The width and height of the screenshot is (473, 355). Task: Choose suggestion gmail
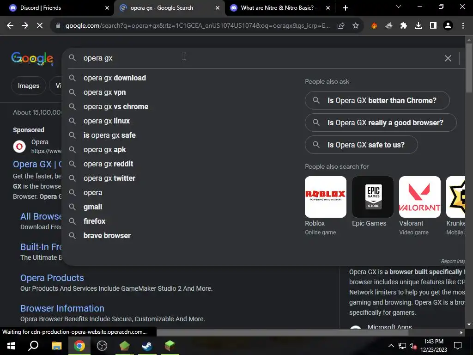tap(92, 207)
